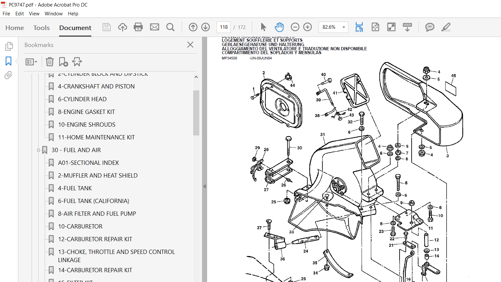The height and width of the screenshot is (282, 501).
Task: Open 6-CYLINDER HEAD bookmark
Action: click(x=82, y=99)
